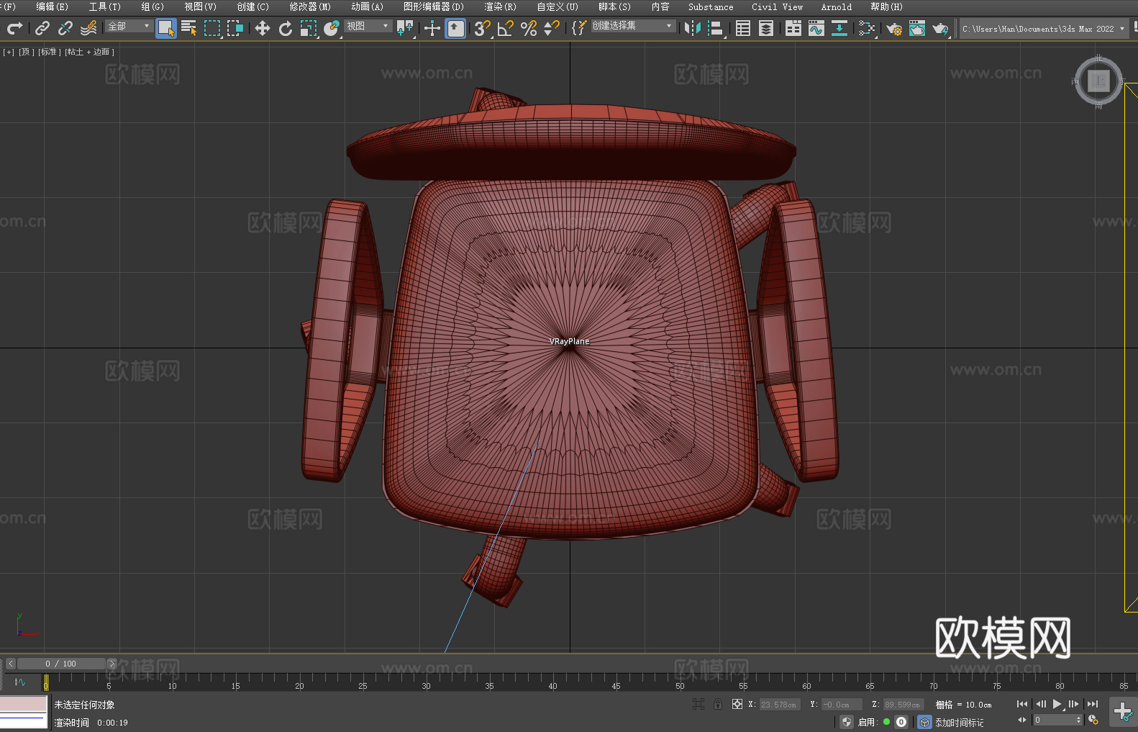Toggle Selection Lock padlock
This screenshot has width=1138, height=732.
(x=718, y=704)
